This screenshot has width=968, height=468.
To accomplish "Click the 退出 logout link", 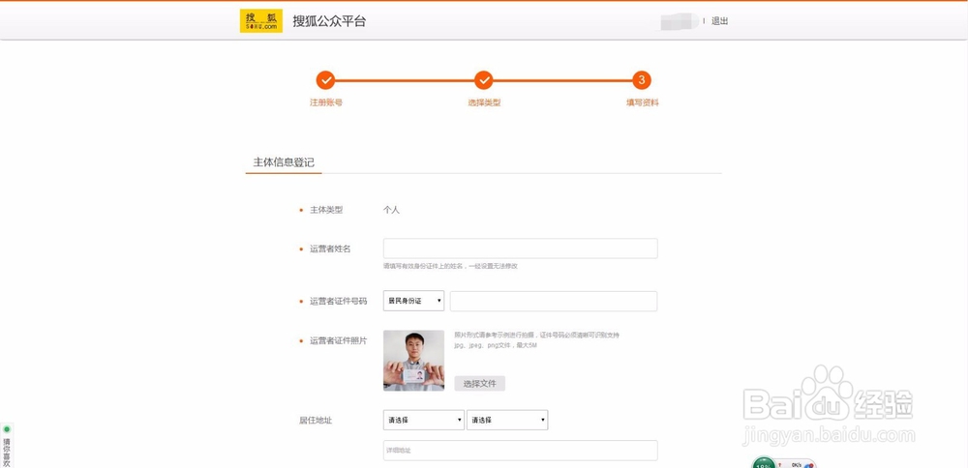I will 720,21.
